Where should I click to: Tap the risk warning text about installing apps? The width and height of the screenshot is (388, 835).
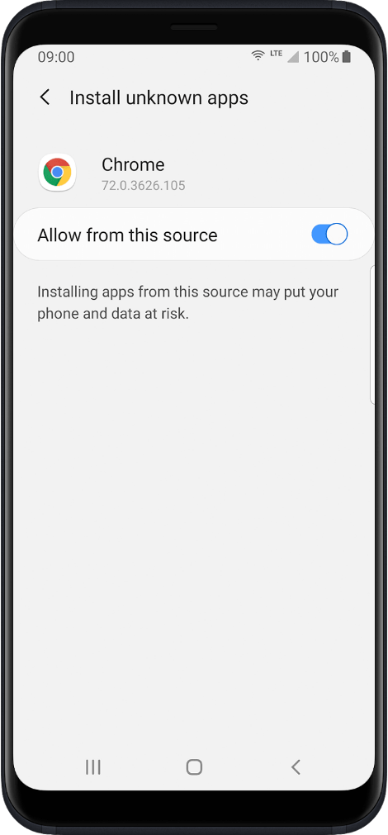tap(188, 302)
